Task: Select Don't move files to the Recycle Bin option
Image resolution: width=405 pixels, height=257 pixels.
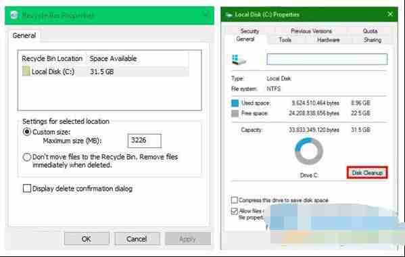Action: pos(27,157)
